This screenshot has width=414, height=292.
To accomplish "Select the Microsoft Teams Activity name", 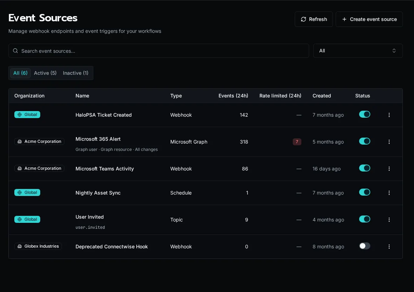I will pos(105,169).
